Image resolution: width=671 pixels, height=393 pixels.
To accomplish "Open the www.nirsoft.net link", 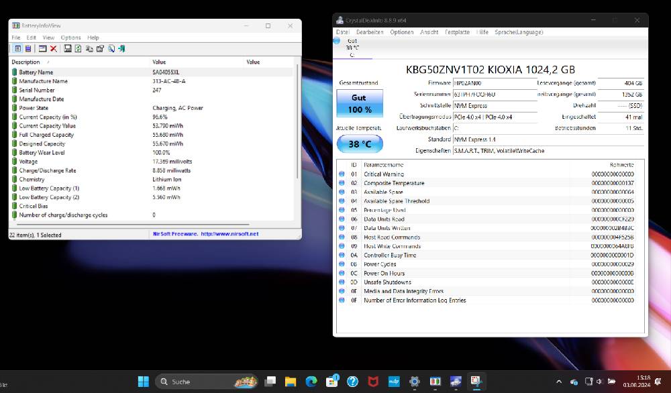I will click(229, 234).
